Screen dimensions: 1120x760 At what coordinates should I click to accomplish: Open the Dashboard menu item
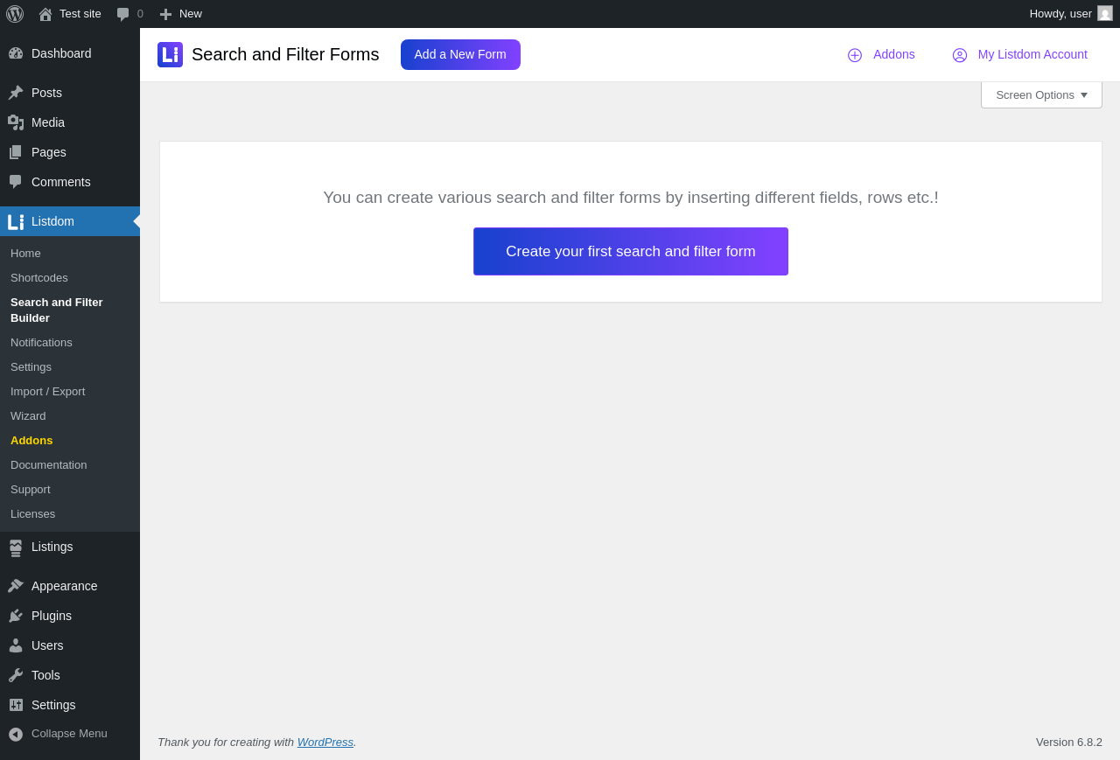[x=70, y=53]
